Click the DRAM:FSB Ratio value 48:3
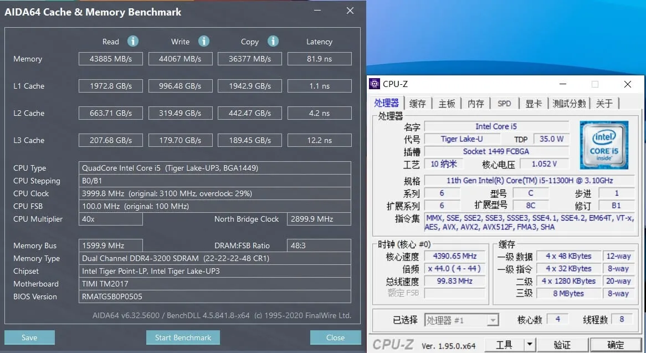The height and width of the screenshot is (353, 646). 319,245
